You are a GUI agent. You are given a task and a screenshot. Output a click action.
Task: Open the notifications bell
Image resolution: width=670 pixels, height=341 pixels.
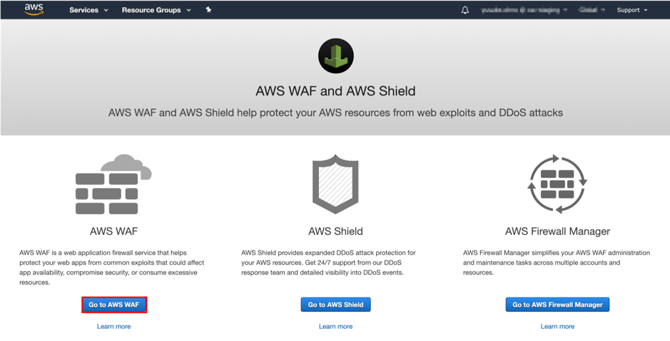tap(465, 10)
